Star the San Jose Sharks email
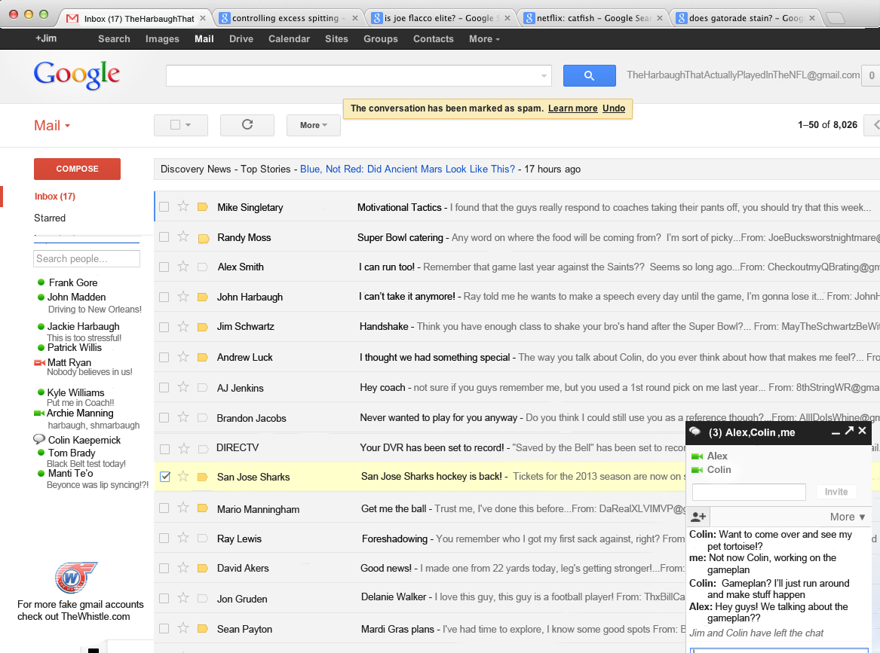This screenshot has width=880, height=653. pos(183,477)
